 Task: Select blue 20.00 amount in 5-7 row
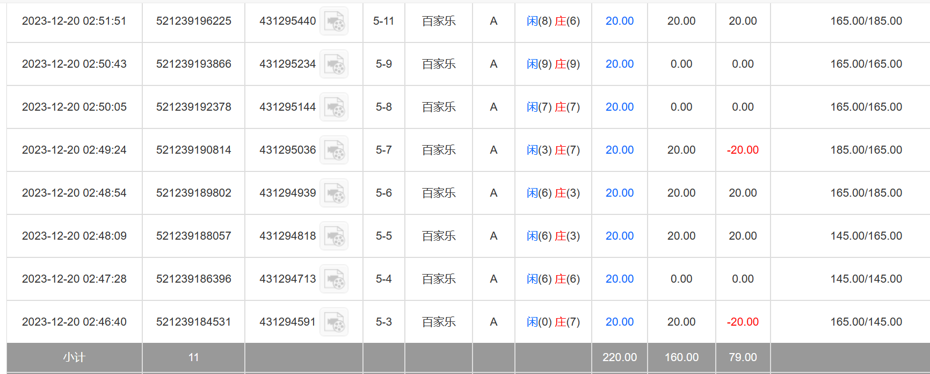tap(620, 150)
